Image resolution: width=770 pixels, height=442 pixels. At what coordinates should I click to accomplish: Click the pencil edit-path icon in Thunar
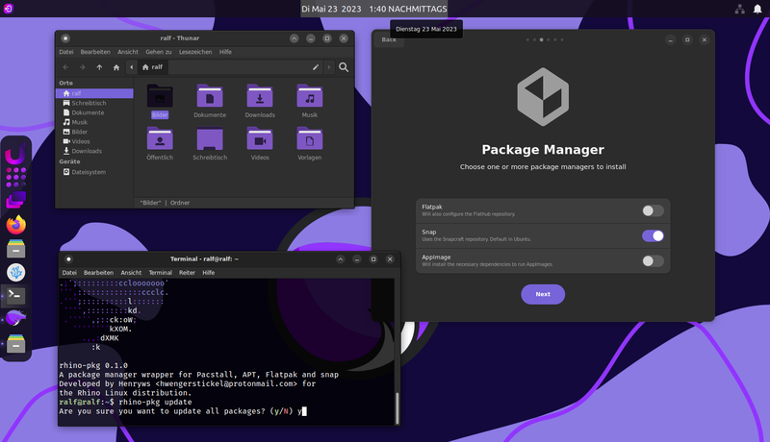[316, 67]
